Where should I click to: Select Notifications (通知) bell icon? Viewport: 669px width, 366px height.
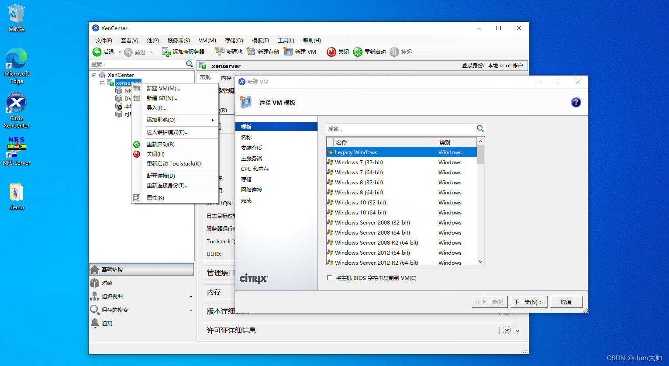[95, 323]
